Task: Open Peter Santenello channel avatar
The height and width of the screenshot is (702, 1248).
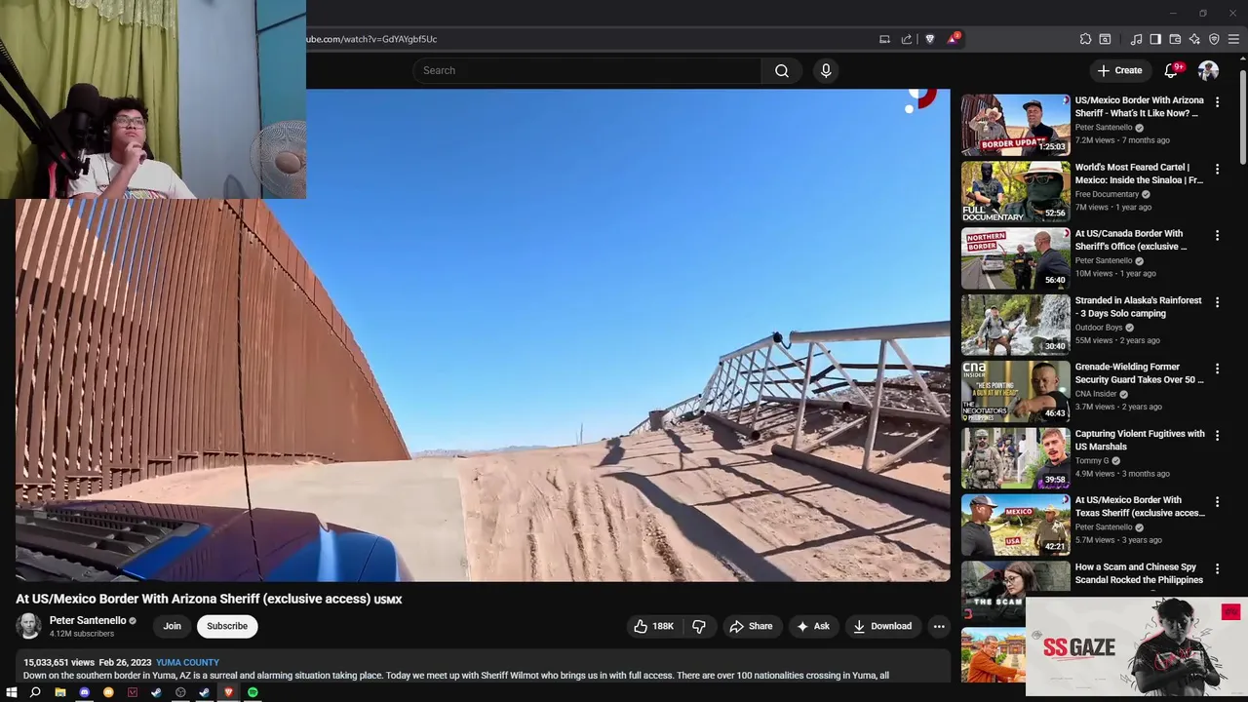Action: click(x=29, y=626)
